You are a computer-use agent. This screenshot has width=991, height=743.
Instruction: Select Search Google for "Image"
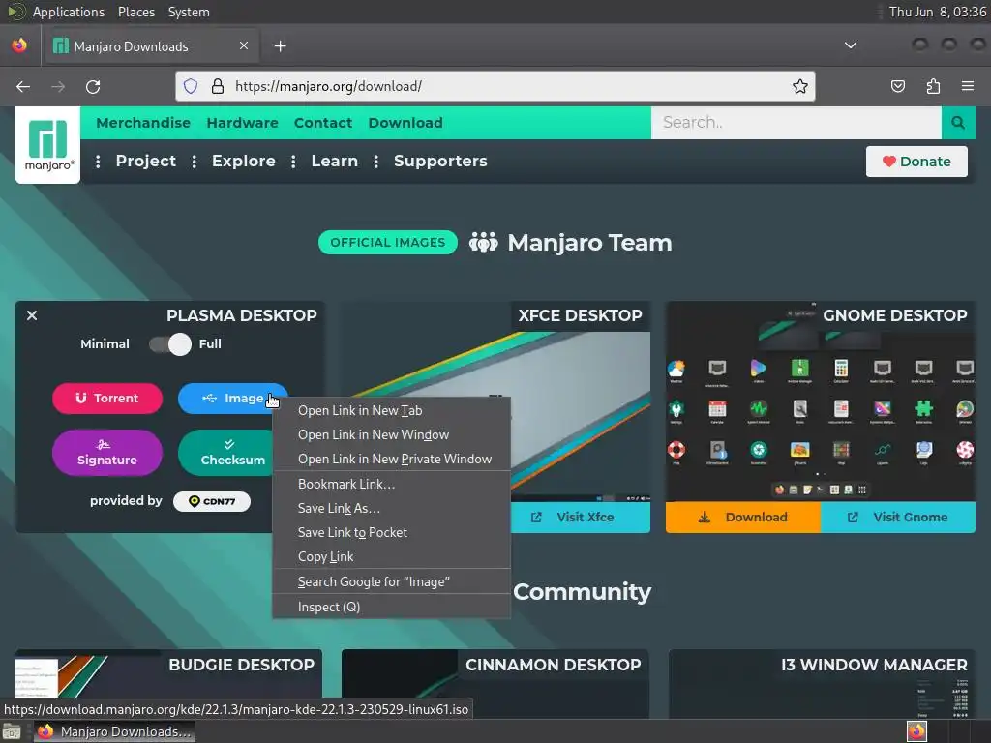coord(391,581)
